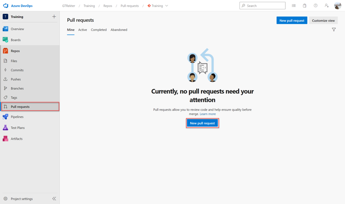This screenshot has width=345, height=204.
Task: Open Repos in the sidebar
Action: 15,51
